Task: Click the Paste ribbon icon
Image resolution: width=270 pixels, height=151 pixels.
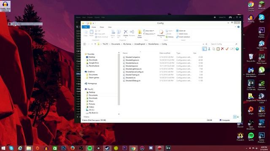Action: (92, 33)
